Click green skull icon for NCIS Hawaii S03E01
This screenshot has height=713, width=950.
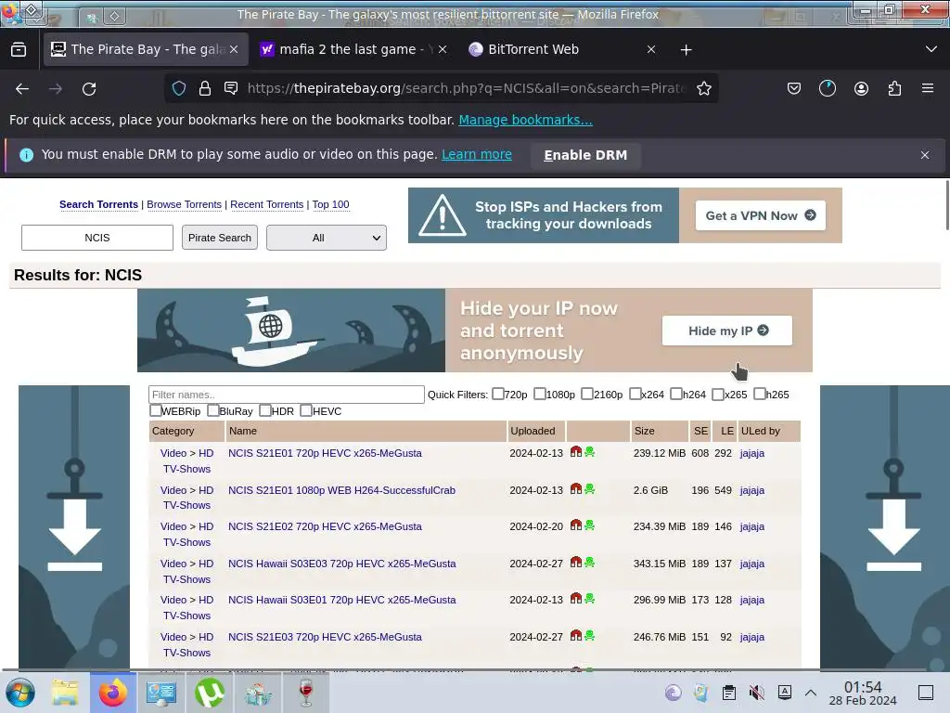pos(589,599)
